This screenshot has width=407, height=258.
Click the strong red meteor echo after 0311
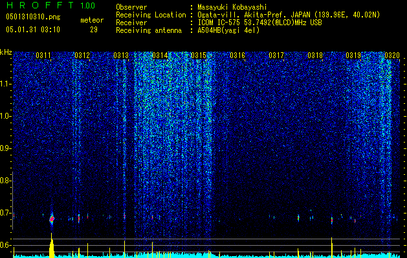coord(52,219)
